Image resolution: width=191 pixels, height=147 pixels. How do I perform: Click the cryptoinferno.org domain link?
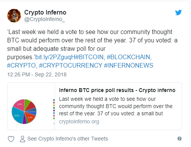tap(79, 121)
